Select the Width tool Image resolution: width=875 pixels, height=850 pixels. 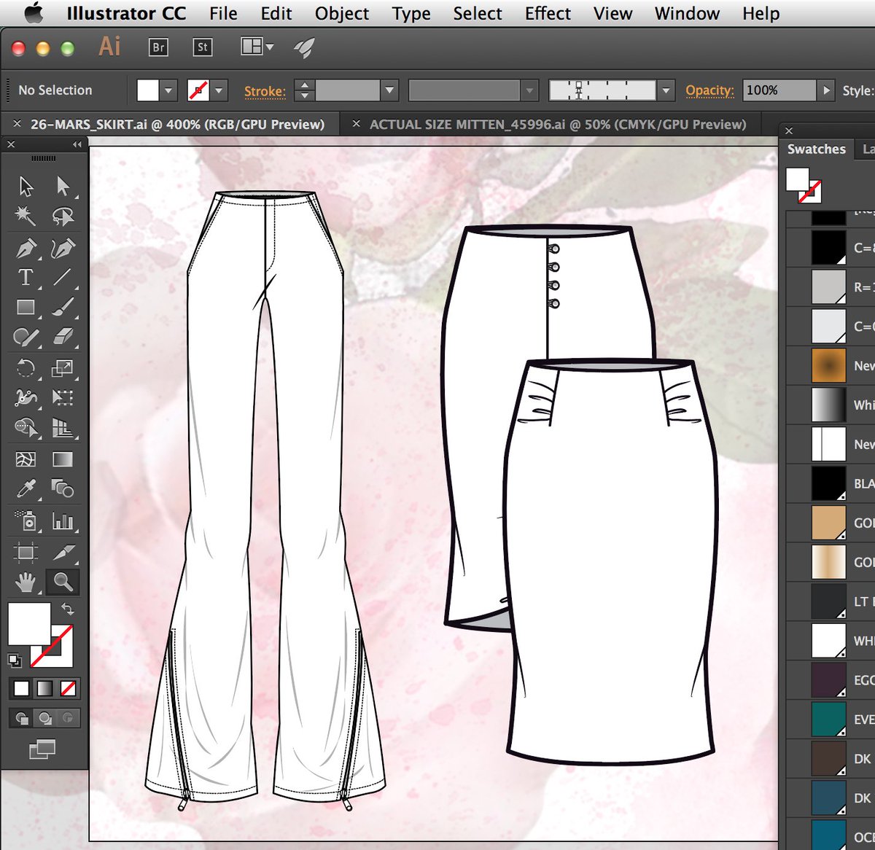tap(26, 397)
